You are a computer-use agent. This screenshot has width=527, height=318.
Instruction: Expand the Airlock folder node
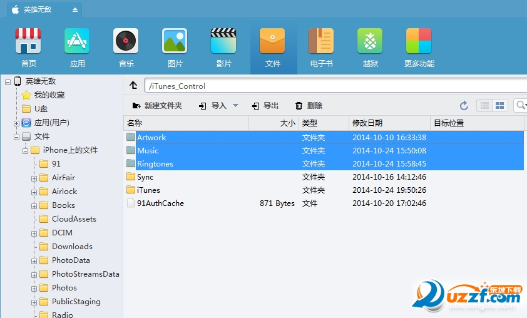pyautogui.click(x=34, y=192)
